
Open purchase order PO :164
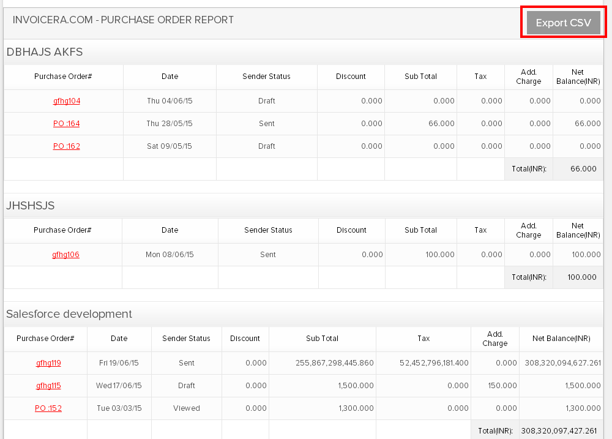click(66, 124)
